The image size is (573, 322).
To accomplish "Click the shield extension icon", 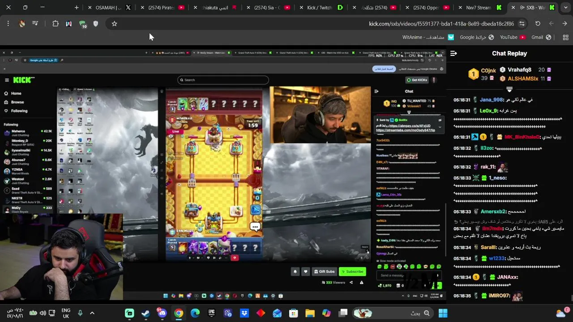I will click(95, 24).
